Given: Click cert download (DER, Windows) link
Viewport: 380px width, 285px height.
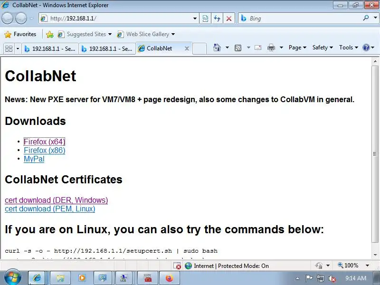Looking at the screenshot, I should (x=56, y=200).
